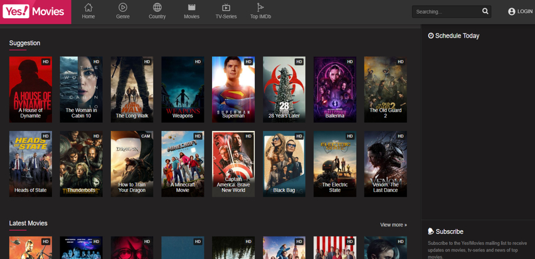Click the HD badge on A House of Dynamite
Screen dimensions: 535x259
tap(46, 61)
